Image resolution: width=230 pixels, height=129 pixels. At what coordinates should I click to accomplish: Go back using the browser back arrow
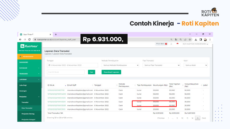20,39
